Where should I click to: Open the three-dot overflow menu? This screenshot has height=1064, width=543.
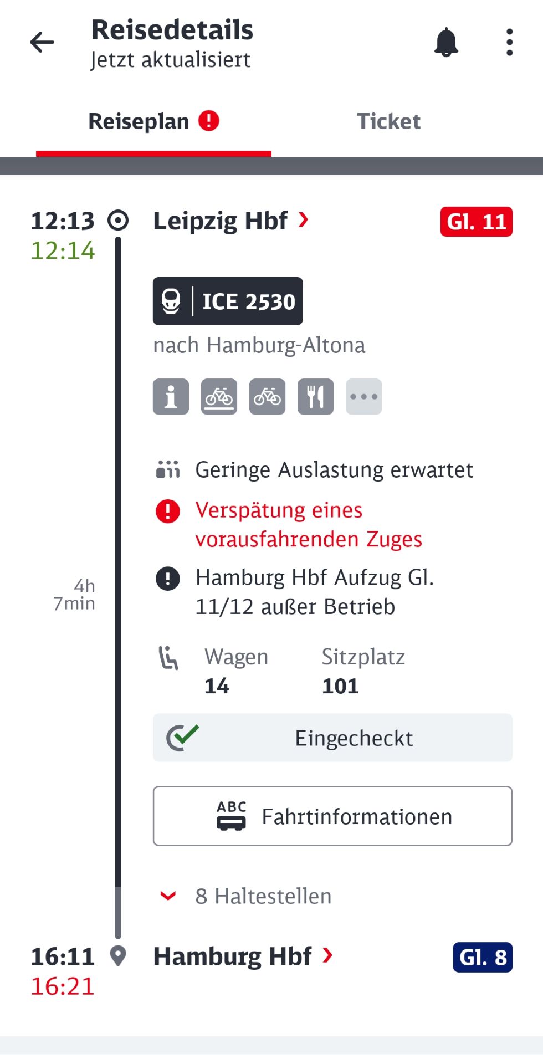point(509,43)
